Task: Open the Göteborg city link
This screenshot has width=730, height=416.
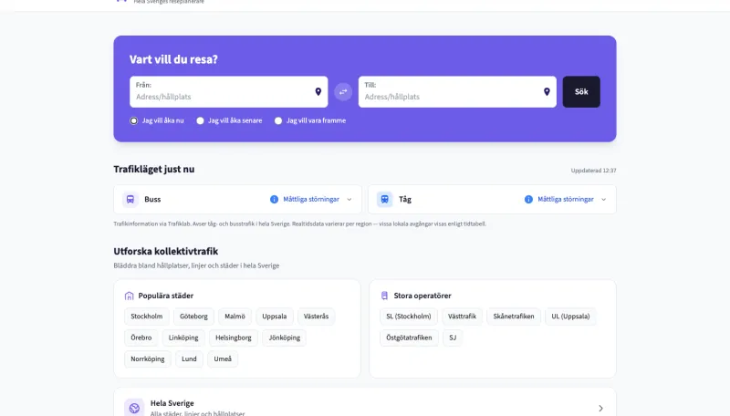Action: [193, 317]
